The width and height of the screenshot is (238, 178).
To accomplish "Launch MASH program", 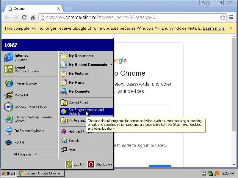I will point(30,143).
